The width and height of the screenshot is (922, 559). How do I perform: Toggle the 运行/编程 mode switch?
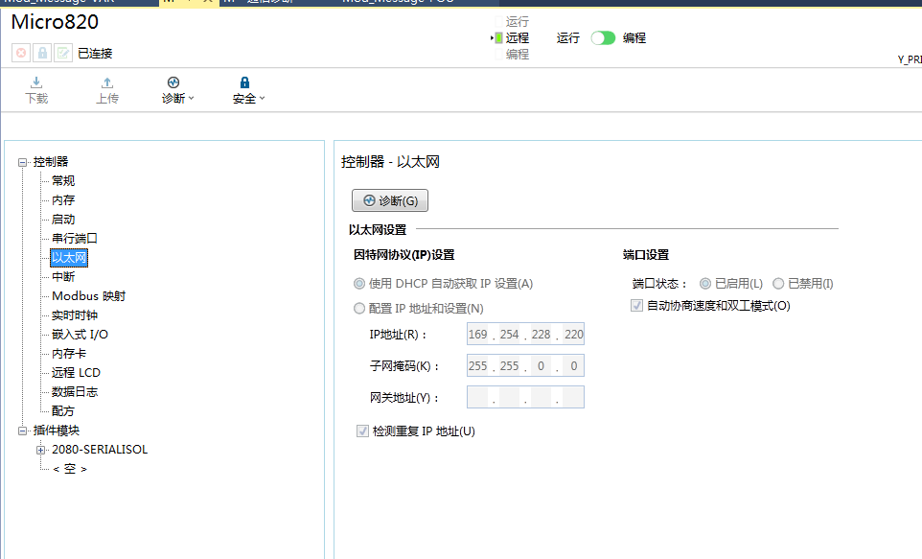pyautogui.click(x=603, y=37)
